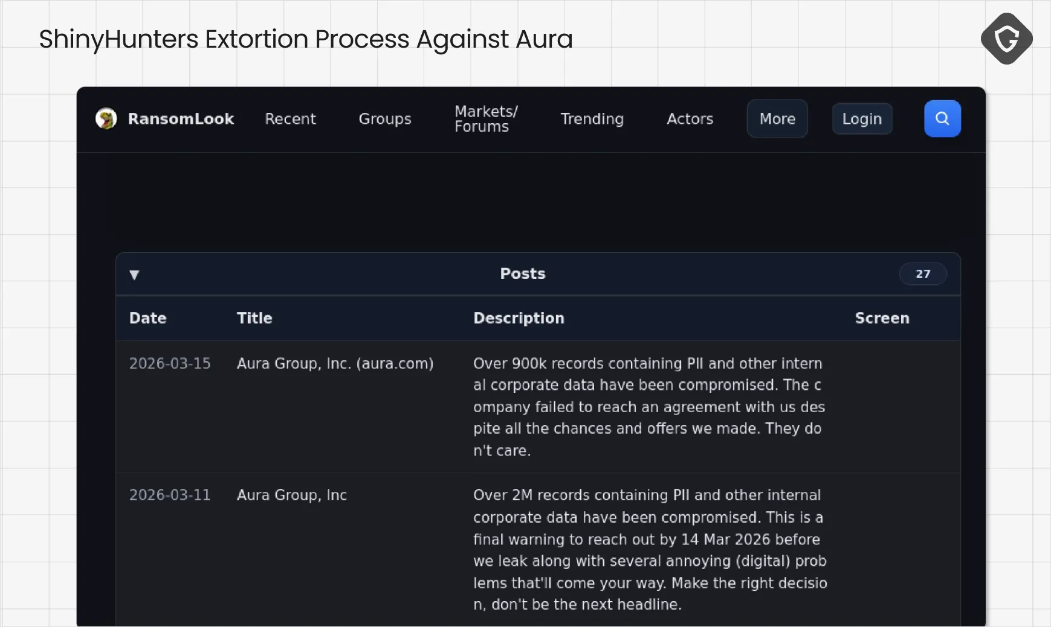The width and height of the screenshot is (1051, 627).
Task: Open the Actors page
Action: pyautogui.click(x=690, y=119)
